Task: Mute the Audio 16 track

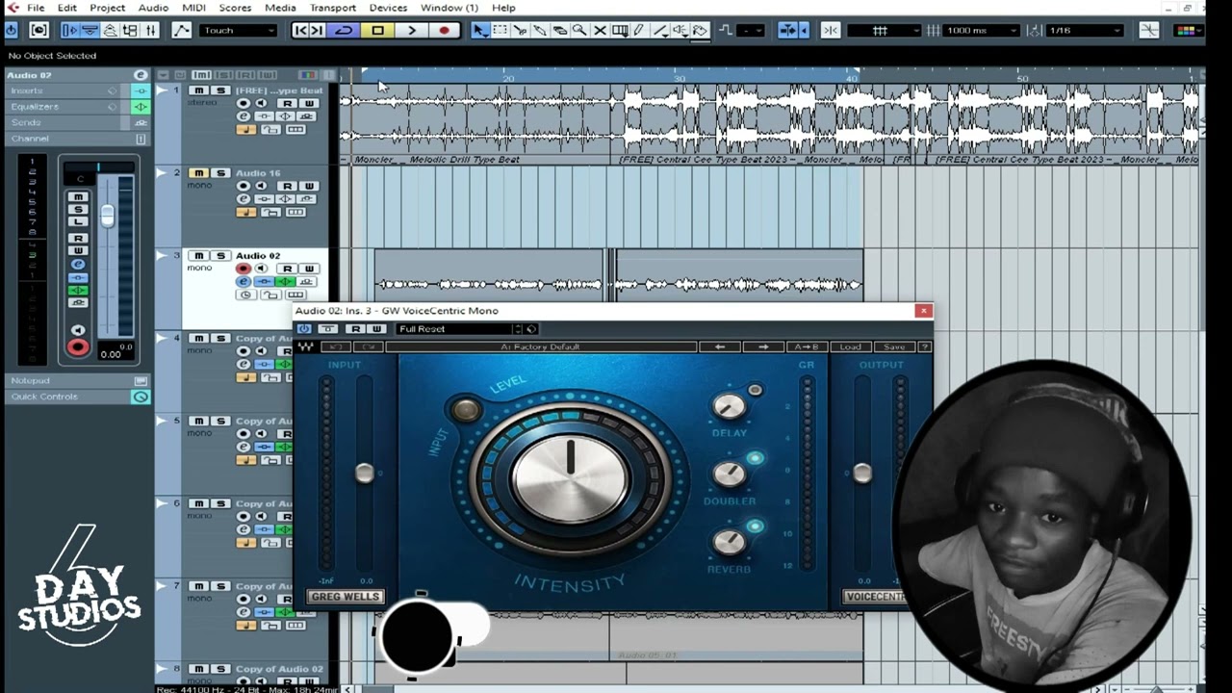Action: [198, 173]
